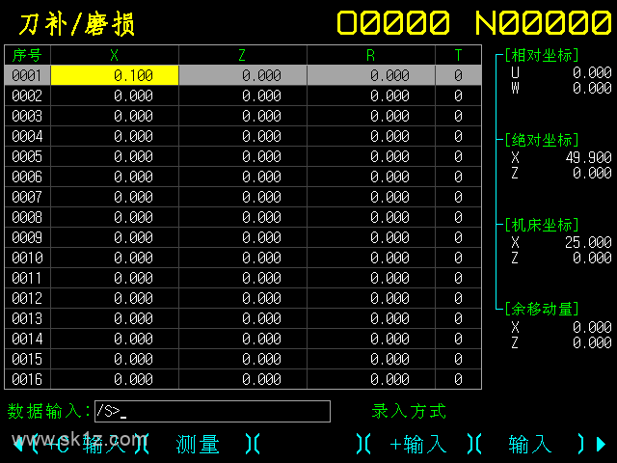The width and height of the screenshot is (617, 463).
Task: Click the 绝对坐标 section label
Action: tap(542, 140)
